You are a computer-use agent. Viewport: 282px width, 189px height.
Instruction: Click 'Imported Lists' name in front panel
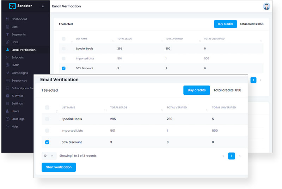click(x=72, y=131)
